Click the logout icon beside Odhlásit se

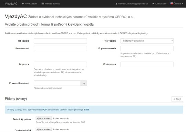pyautogui.click(x=153, y=4)
